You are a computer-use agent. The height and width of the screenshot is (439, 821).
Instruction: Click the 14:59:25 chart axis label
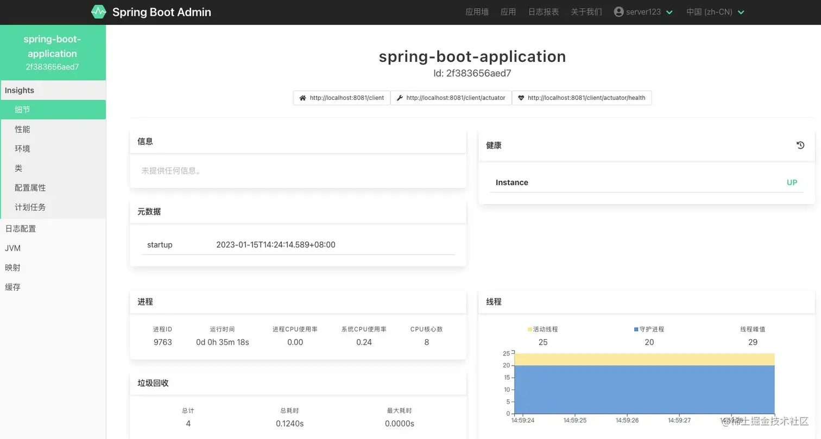click(x=575, y=421)
